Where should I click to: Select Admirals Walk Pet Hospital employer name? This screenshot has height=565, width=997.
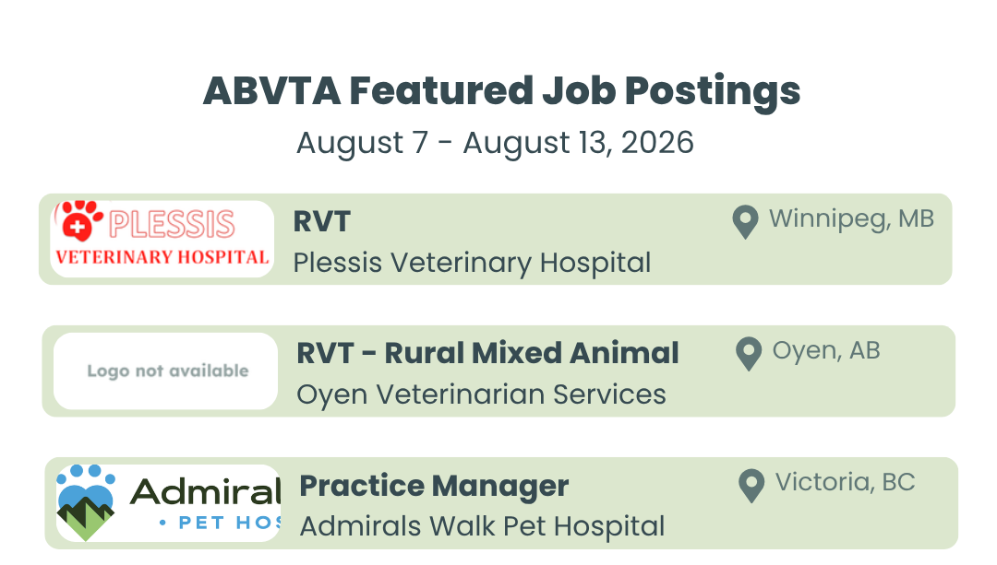pyautogui.click(x=482, y=526)
